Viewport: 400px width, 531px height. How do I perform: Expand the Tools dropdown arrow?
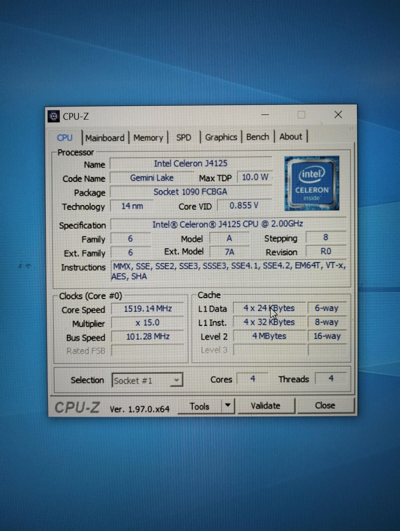tap(227, 406)
